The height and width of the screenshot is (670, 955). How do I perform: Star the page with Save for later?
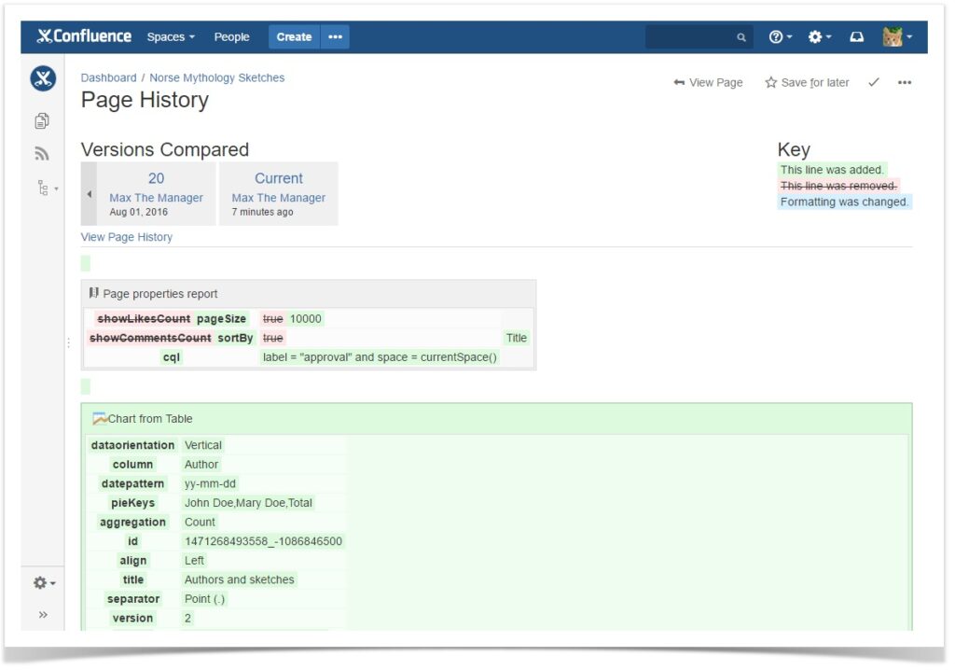(x=807, y=82)
